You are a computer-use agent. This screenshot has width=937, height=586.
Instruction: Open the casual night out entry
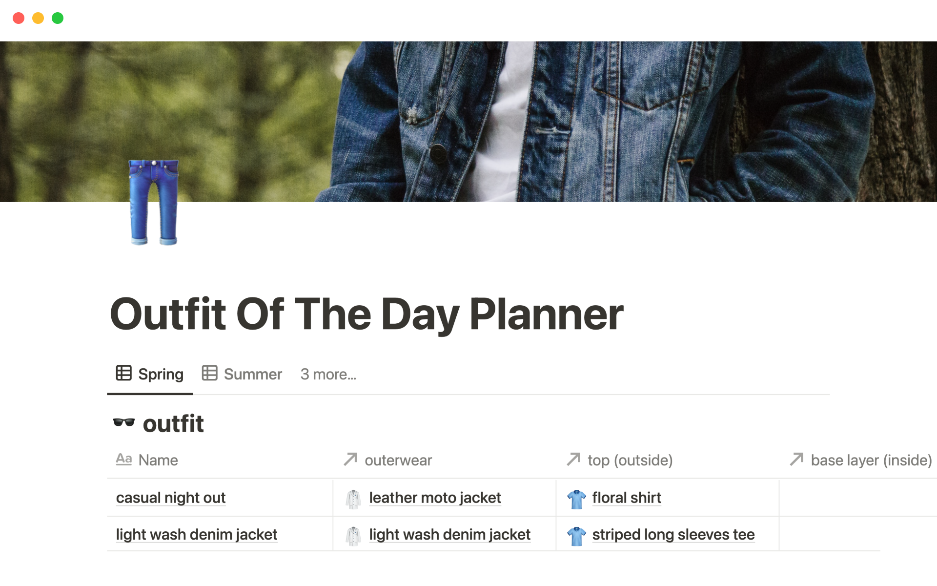click(x=171, y=498)
